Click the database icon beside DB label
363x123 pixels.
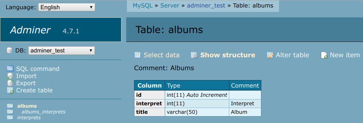[9, 50]
